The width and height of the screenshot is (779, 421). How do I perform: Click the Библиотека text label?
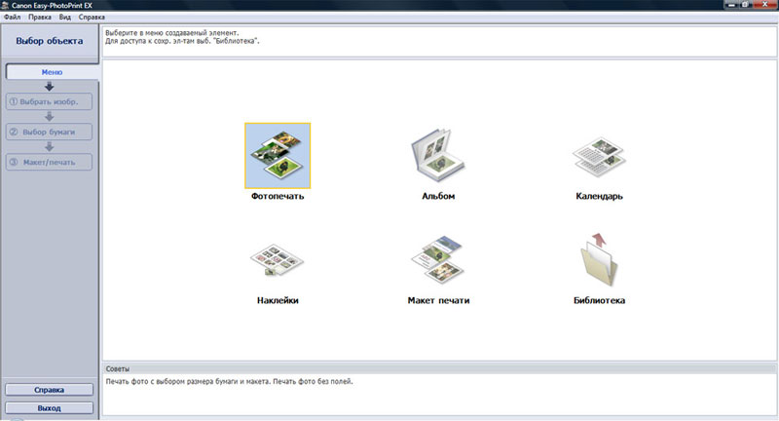pos(599,300)
